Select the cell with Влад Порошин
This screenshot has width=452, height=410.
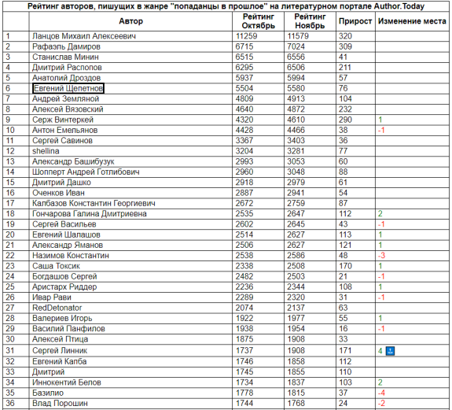(130, 404)
